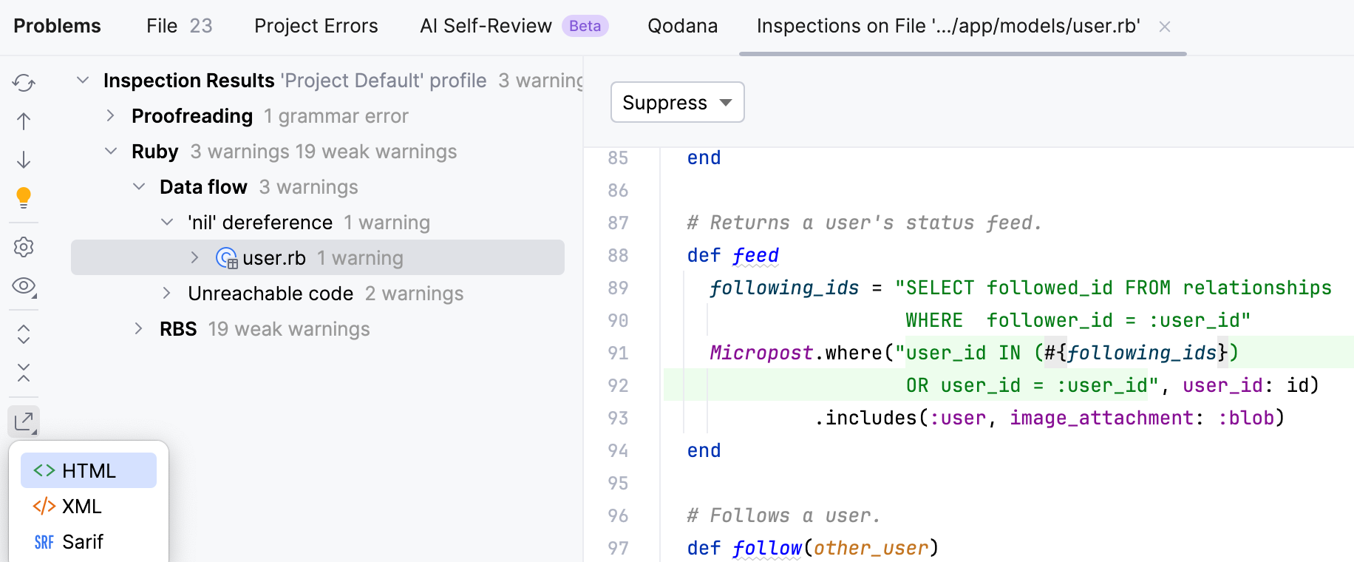
Task: Collapse the Data flow node
Action: [139, 187]
